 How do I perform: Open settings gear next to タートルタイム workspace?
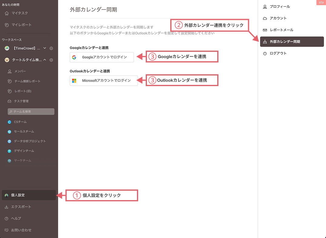51,60
